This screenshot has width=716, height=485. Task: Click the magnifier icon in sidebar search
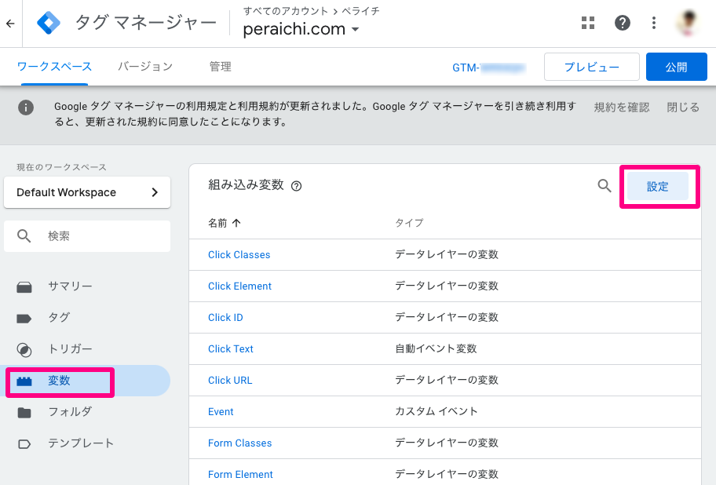pyautogui.click(x=24, y=236)
